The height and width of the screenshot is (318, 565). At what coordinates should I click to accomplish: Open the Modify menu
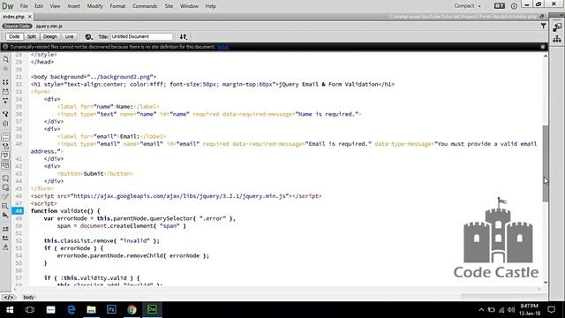[94, 6]
